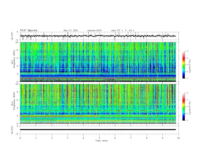The height and width of the screenshot is (155, 201).
Task: Click "-7" on the ch.2 colorbar scale
Action: [x=187, y=121]
